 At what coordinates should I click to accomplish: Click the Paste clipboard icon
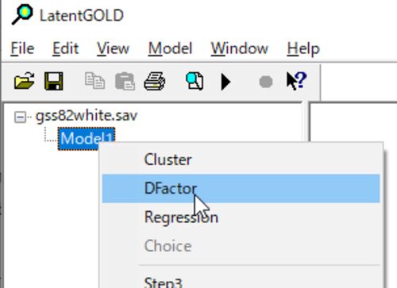125,81
